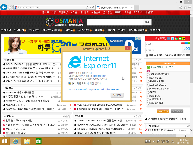The image size is (193, 145).
Task: Open the KB2987107 update link
Action: click(x=99, y=76)
